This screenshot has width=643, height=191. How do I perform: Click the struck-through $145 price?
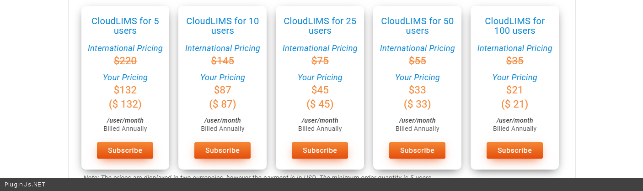(x=222, y=61)
